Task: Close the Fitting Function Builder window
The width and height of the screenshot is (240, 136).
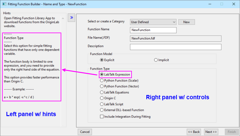Action: [233, 4]
